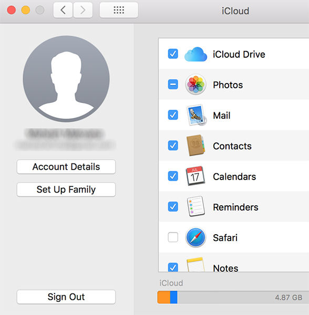Uncheck the Notes checkbox
309x315 pixels.
173,267
